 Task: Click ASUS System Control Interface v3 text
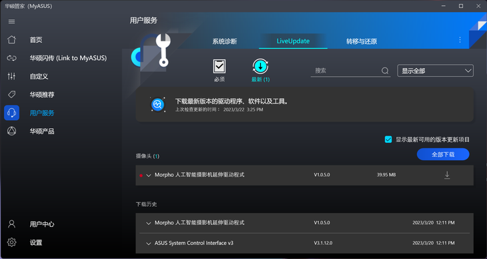pyautogui.click(x=194, y=243)
